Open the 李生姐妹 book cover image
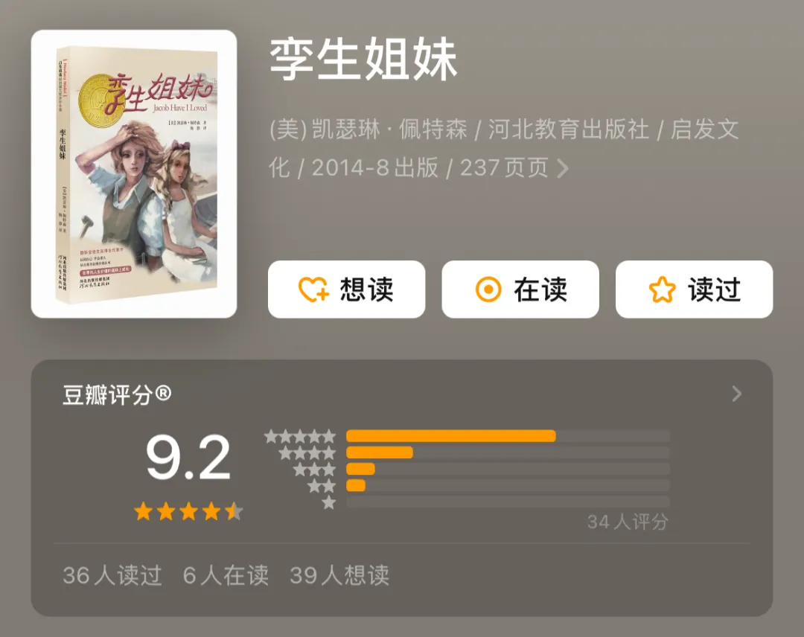This screenshot has width=804, height=637. click(134, 174)
